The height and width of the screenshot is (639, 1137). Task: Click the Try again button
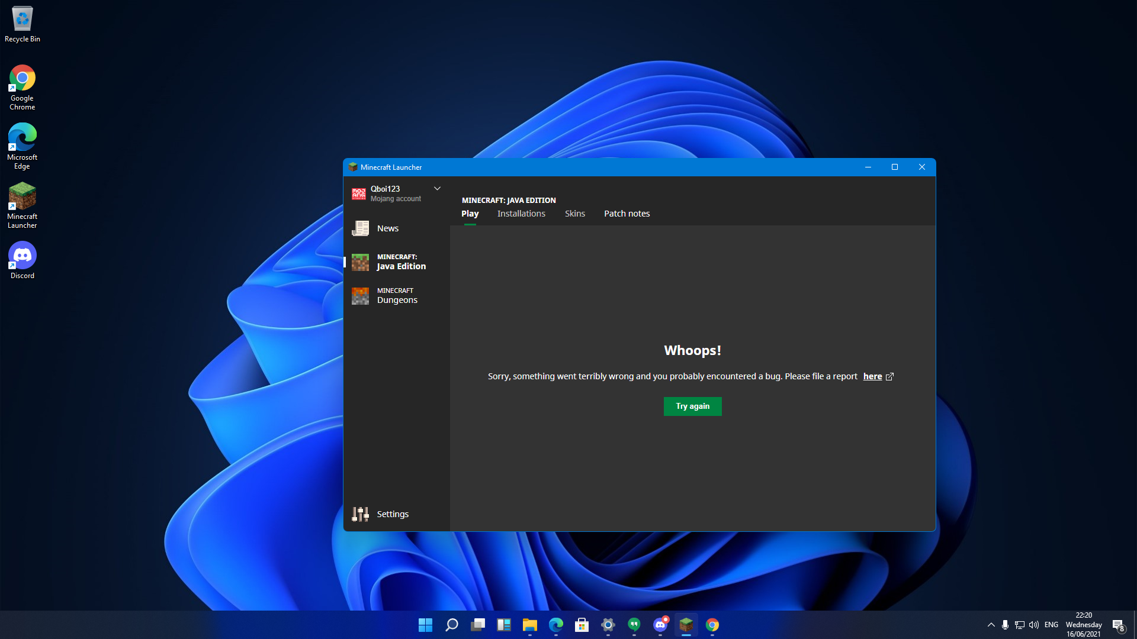pyautogui.click(x=692, y=406)
